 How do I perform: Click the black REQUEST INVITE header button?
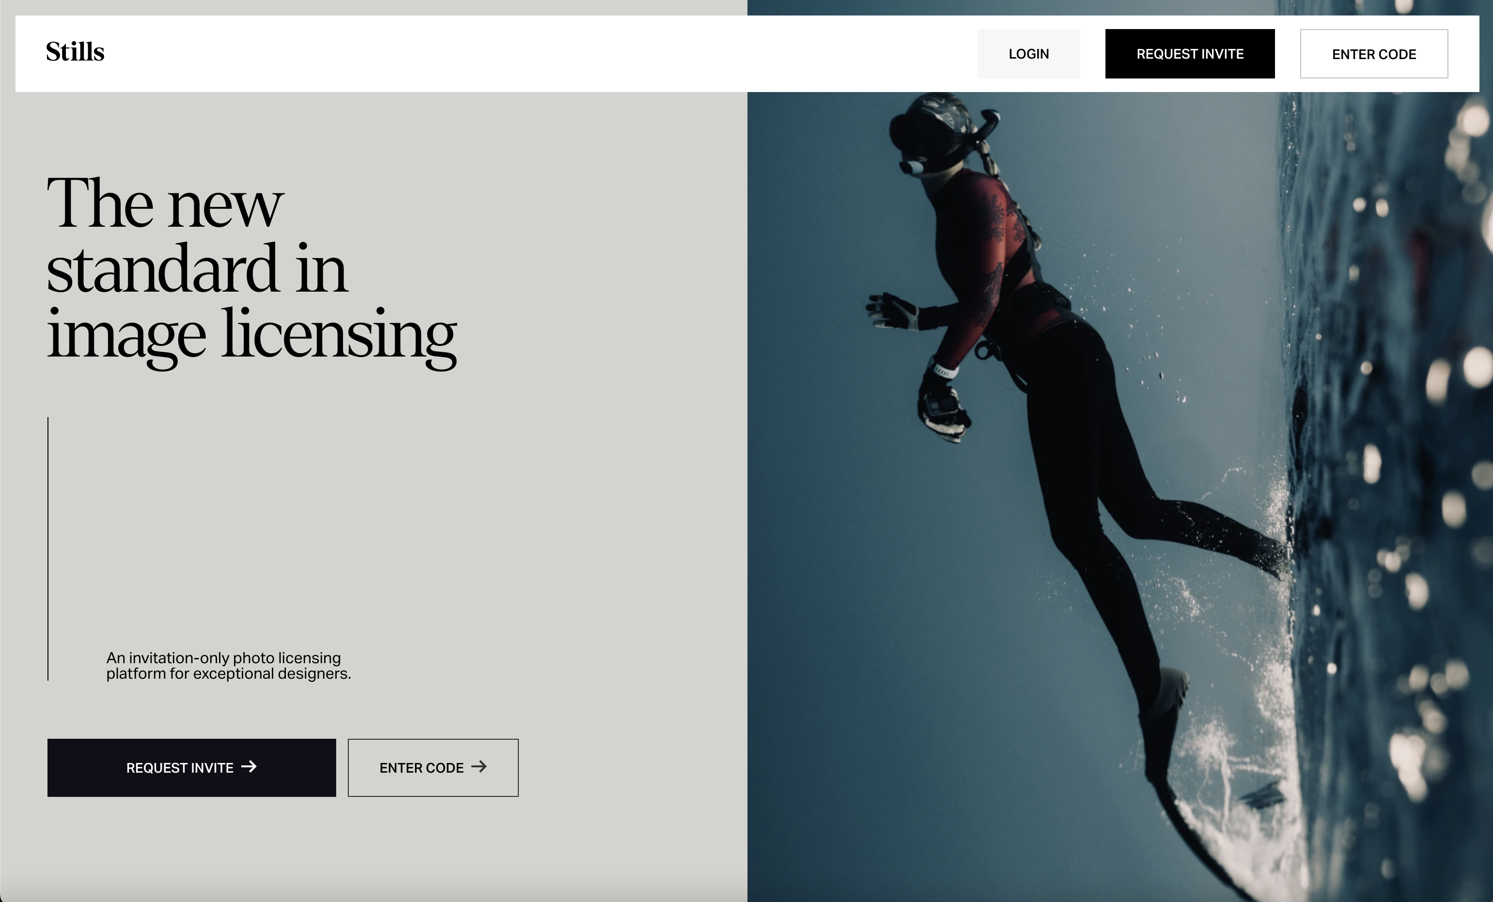[x=1189, y=54]
